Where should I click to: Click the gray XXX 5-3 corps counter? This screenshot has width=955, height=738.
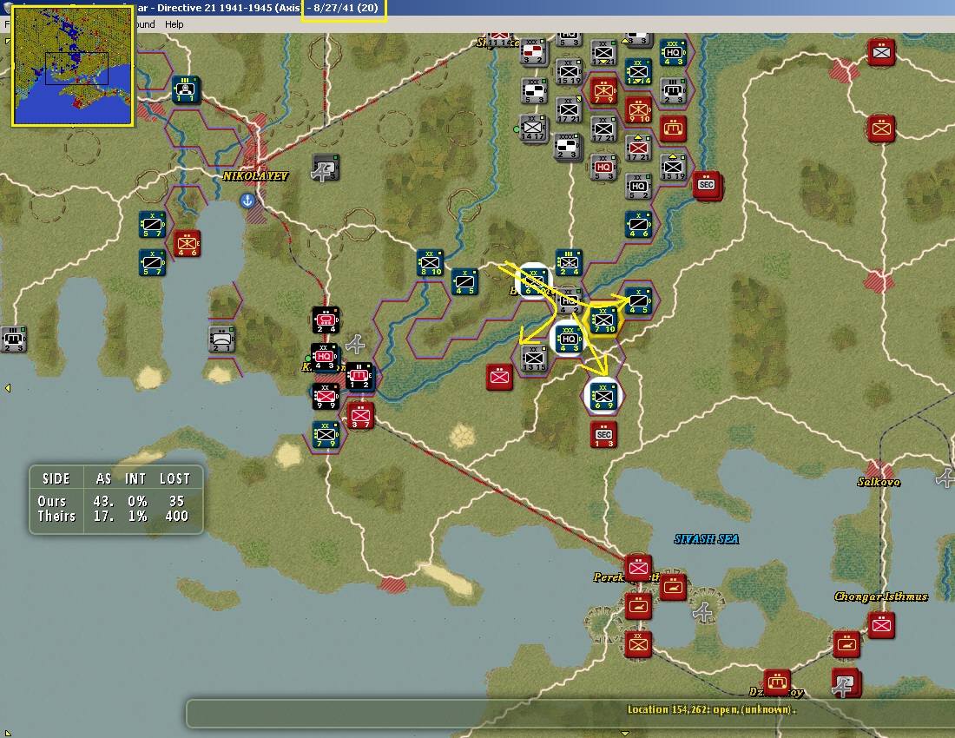[x=534, y=90]
